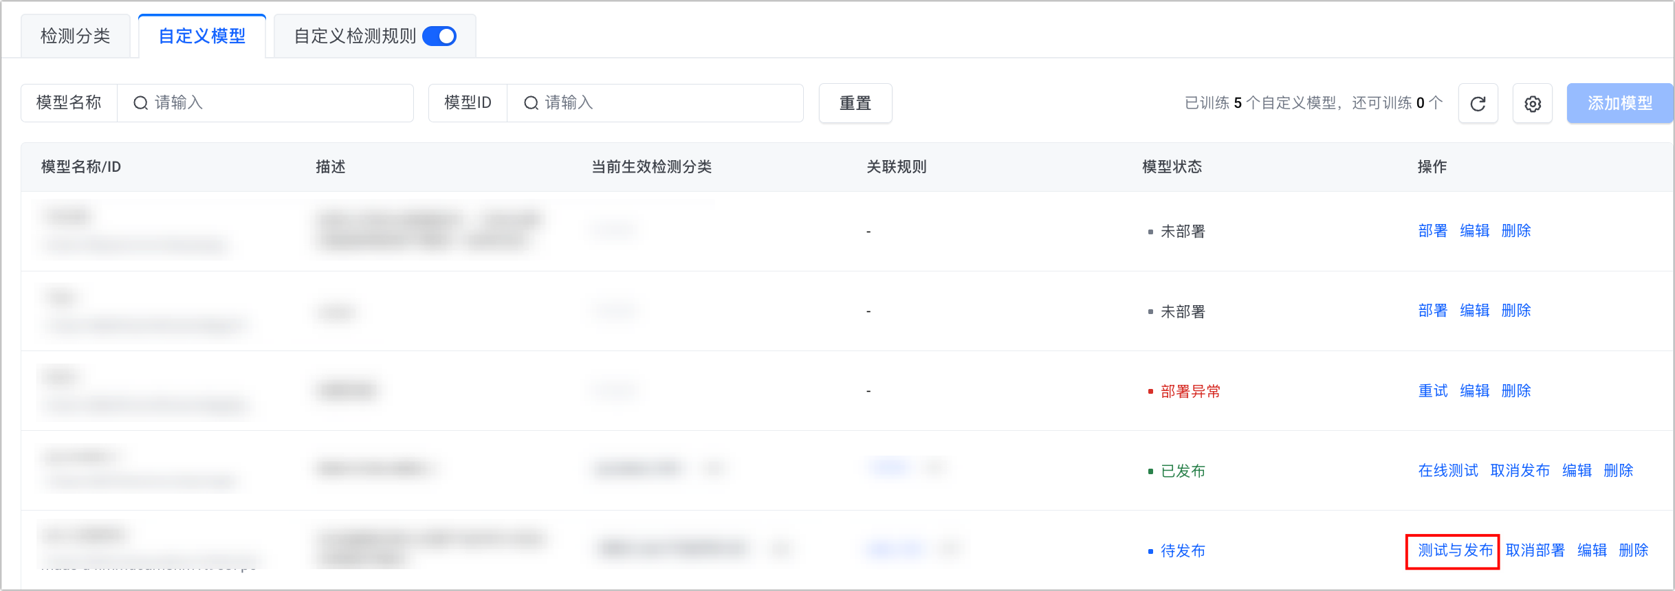
Task: Open 在线测试 for the published model
Action: pyautogui.click(x=1447, y=471)
